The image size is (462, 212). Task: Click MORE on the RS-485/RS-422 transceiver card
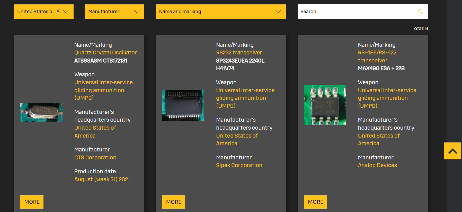pos(316,202)
